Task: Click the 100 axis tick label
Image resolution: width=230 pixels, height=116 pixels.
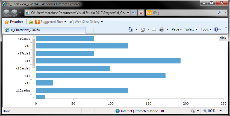Action: pyautogui.click(x=111, y=103)
